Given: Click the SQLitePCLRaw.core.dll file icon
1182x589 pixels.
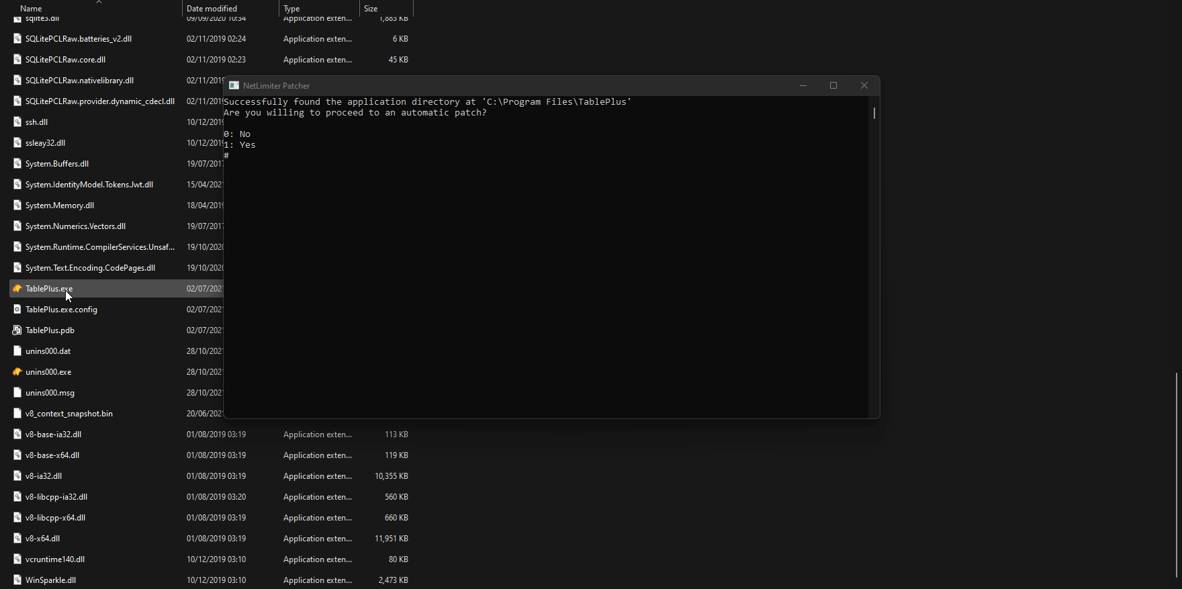Looking at the screenshot, I should (x=17, y=60).
